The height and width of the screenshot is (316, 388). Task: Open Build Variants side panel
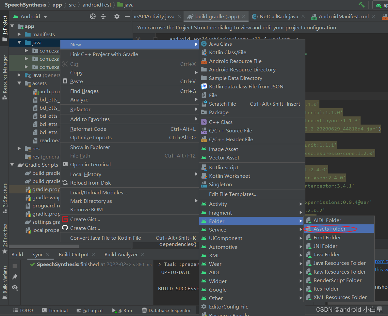click(x=5, y=282)
